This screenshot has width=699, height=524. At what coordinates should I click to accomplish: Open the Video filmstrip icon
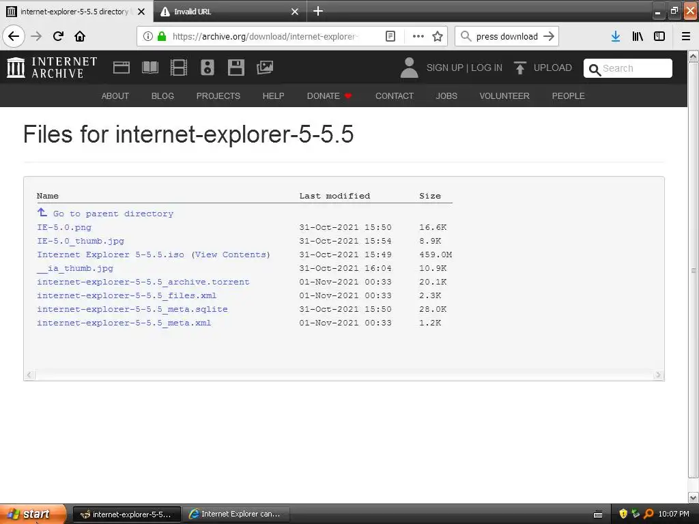click(x=179, y=68)
